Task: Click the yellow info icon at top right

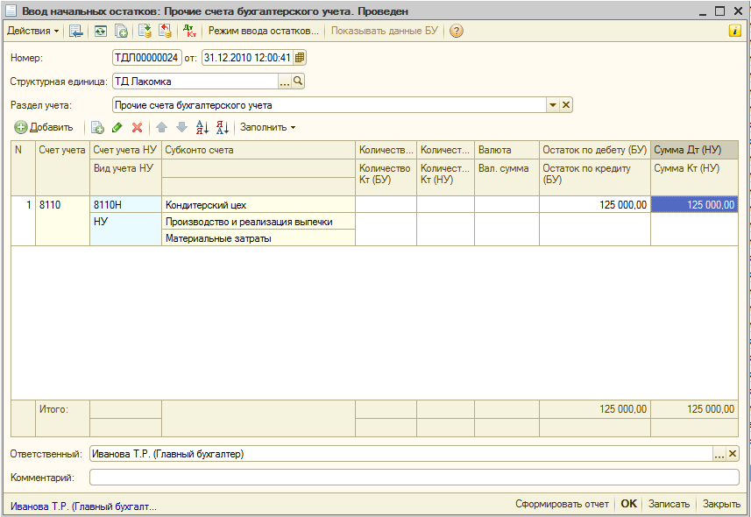Action: [x=735, y=31]
